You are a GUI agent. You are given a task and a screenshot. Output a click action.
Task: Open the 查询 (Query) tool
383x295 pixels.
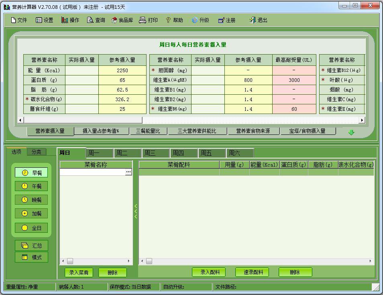[96, 20]
